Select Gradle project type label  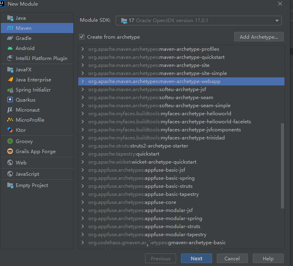[x=23, y=38]
